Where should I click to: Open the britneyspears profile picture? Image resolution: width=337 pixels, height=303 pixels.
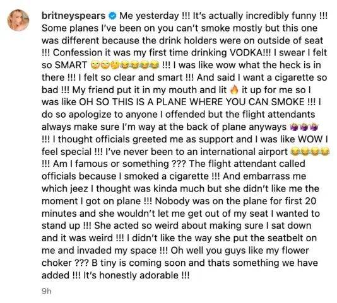point(18,20)
